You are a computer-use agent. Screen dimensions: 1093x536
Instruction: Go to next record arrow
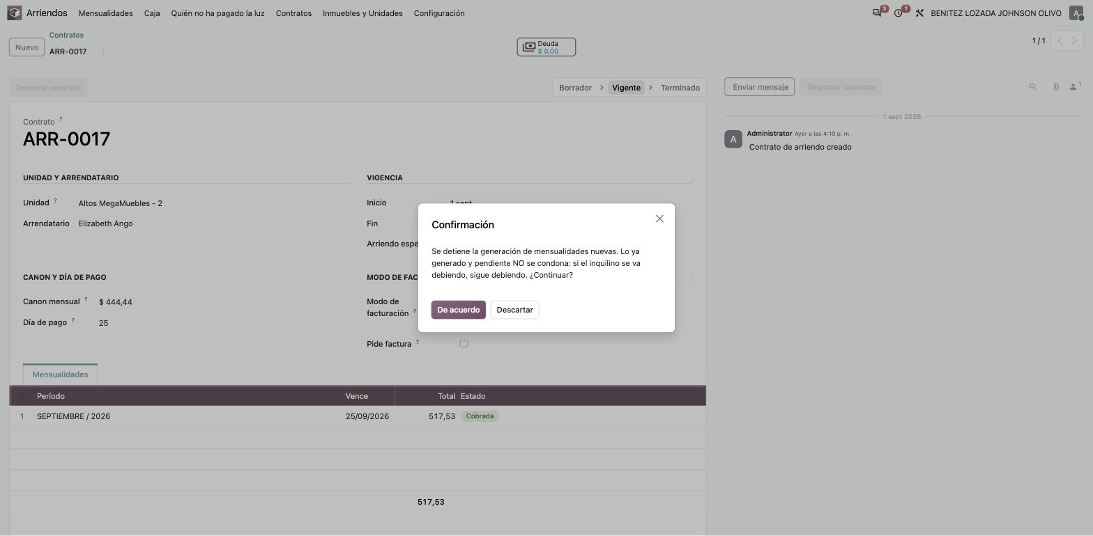[1074, 40]
